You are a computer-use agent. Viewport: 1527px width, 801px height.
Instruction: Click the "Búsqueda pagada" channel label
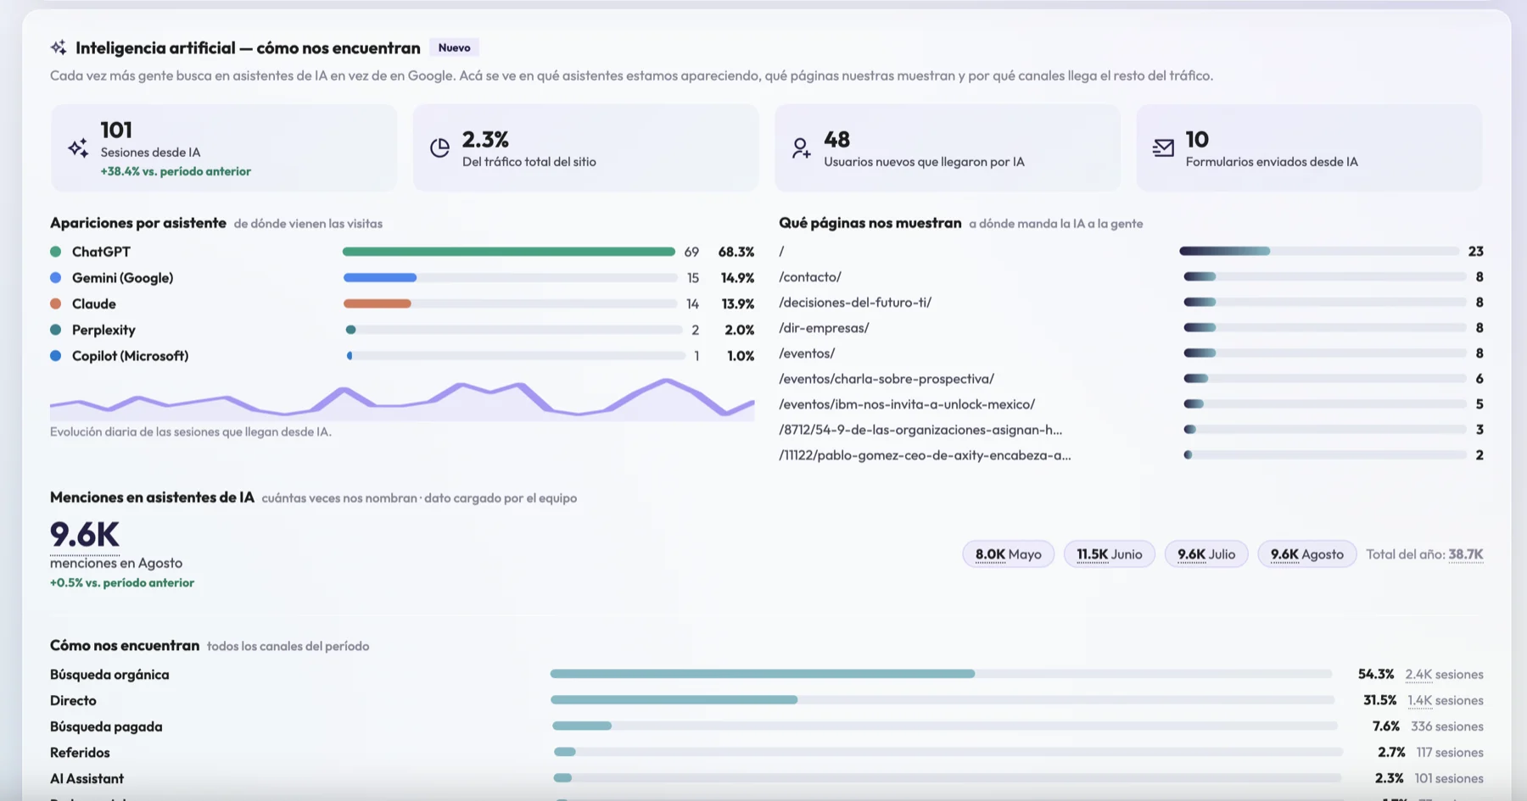click(106, 726)
